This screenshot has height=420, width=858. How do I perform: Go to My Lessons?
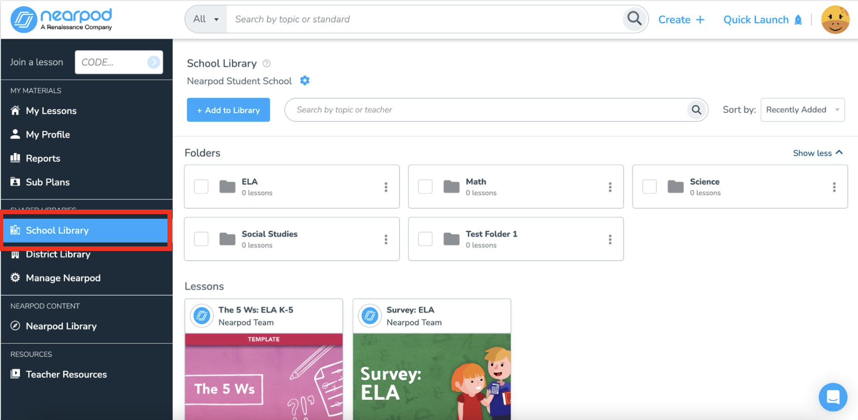[x=51, y=111]
